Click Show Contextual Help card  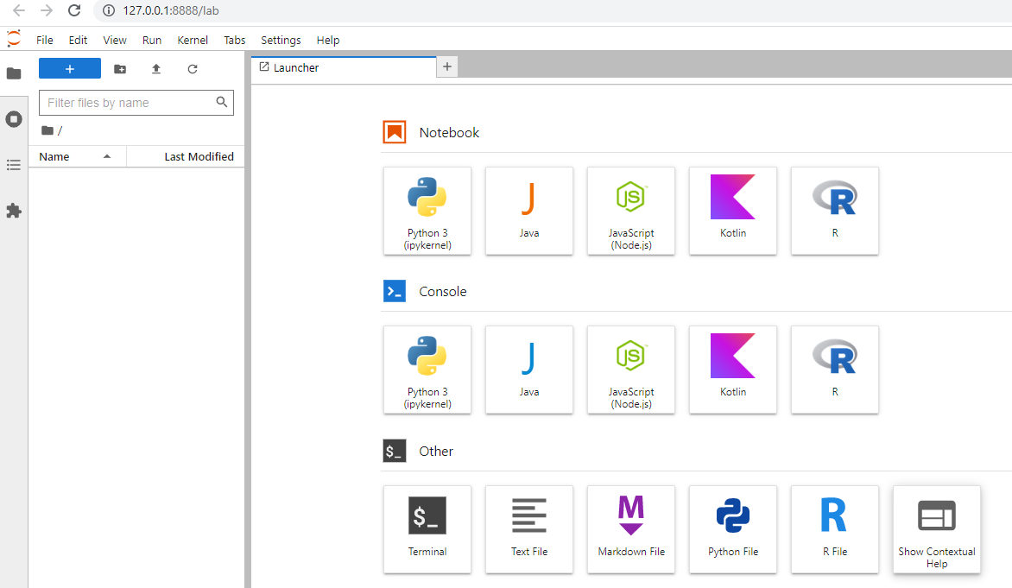[x=937, y=529]
